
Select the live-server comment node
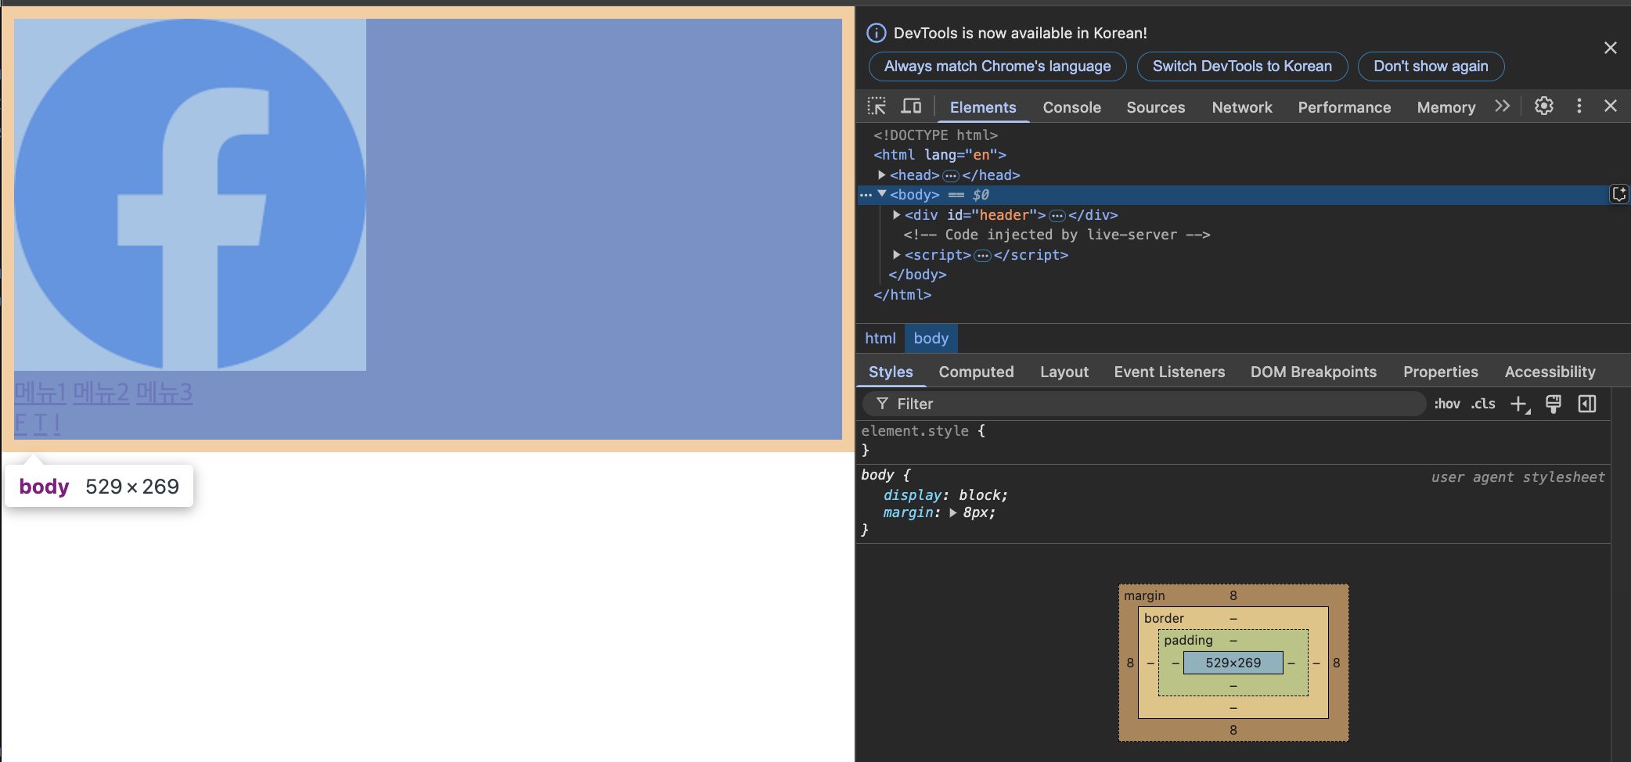1057,235
